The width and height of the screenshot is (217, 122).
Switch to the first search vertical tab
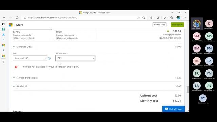pos(3,40)
